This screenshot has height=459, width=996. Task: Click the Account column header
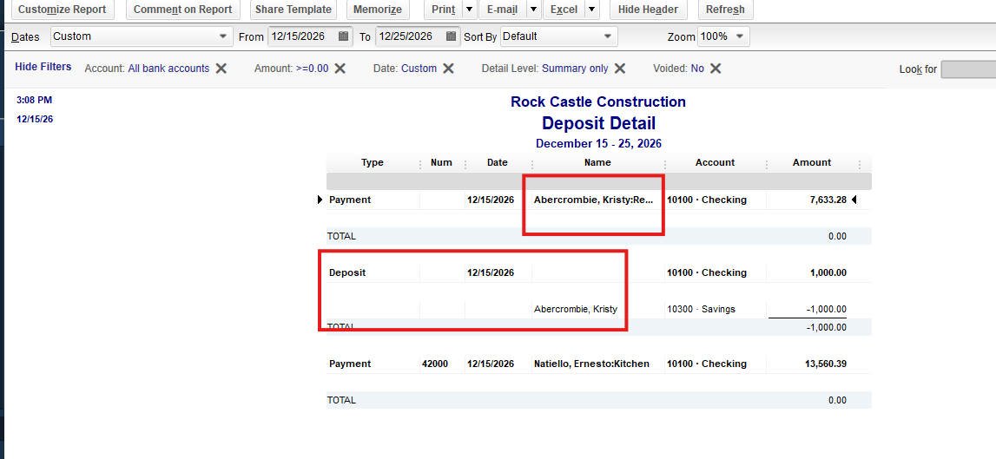[x=715, y=162]
